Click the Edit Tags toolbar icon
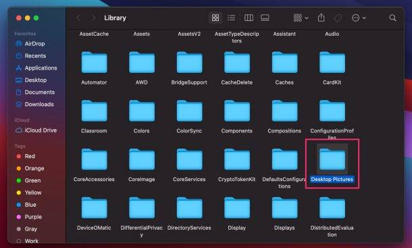Screen dimensions: 412x248 [338, 18]
